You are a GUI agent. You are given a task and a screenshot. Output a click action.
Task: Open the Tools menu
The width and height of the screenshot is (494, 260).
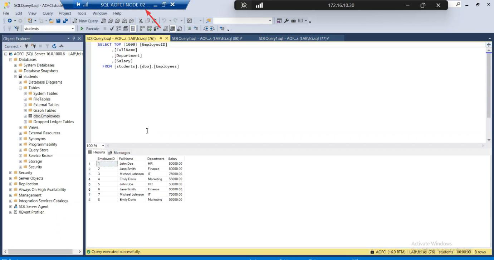coord(82,13)
